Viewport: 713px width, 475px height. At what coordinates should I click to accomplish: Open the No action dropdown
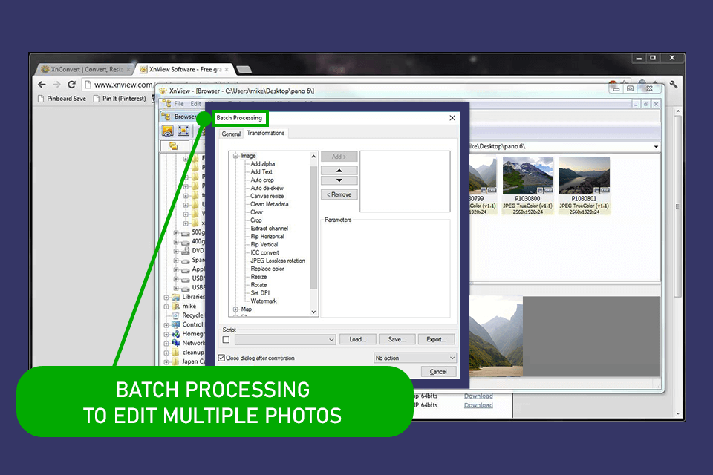click(414, 358)
